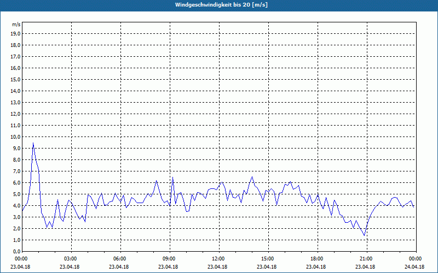
Task: Click the '00:00' time label above '24.04.18'
Action: tap(416, 259)
